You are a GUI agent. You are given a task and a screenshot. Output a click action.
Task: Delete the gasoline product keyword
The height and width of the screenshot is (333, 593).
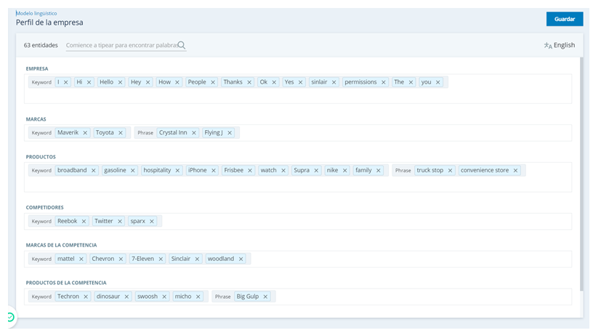pyautogui.click(x=133, y=170)
